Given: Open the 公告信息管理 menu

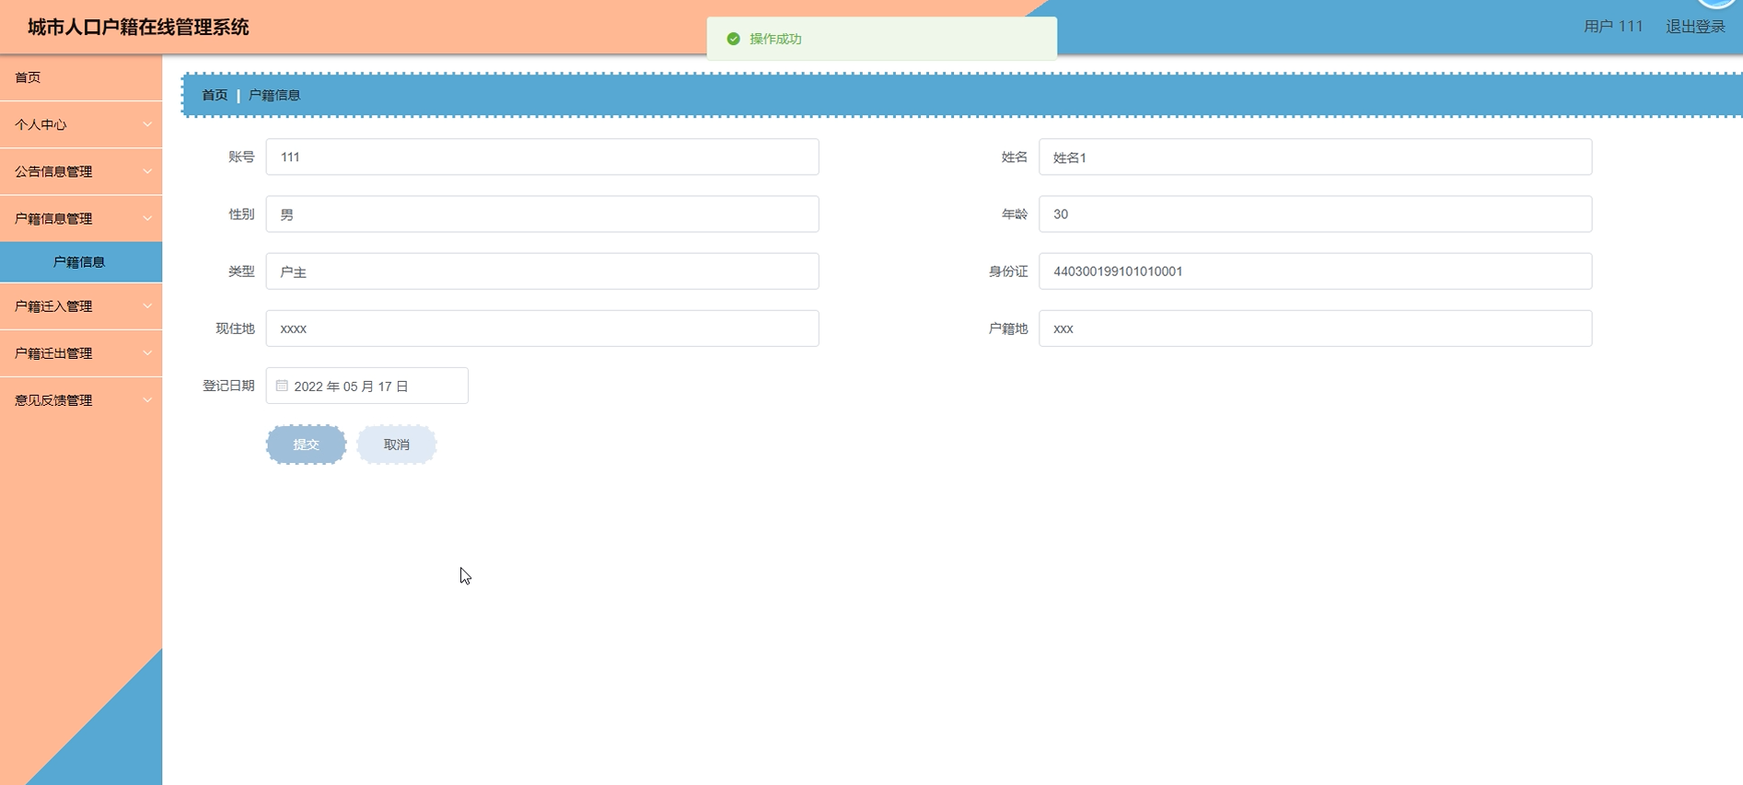Looking at the screenshot, I should click(81, 171).
